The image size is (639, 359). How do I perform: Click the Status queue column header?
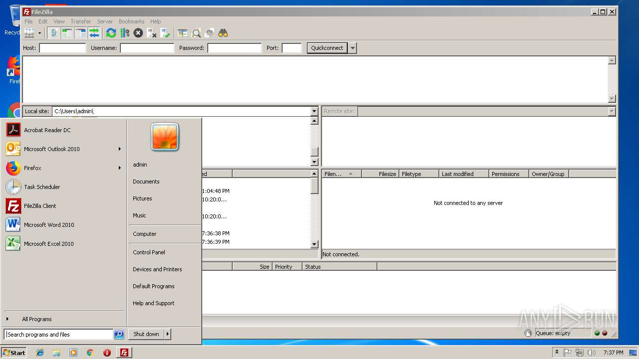(x=339, y=267)
